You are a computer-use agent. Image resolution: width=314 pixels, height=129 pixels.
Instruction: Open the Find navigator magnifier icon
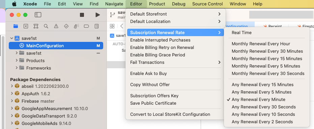(46, 26)
